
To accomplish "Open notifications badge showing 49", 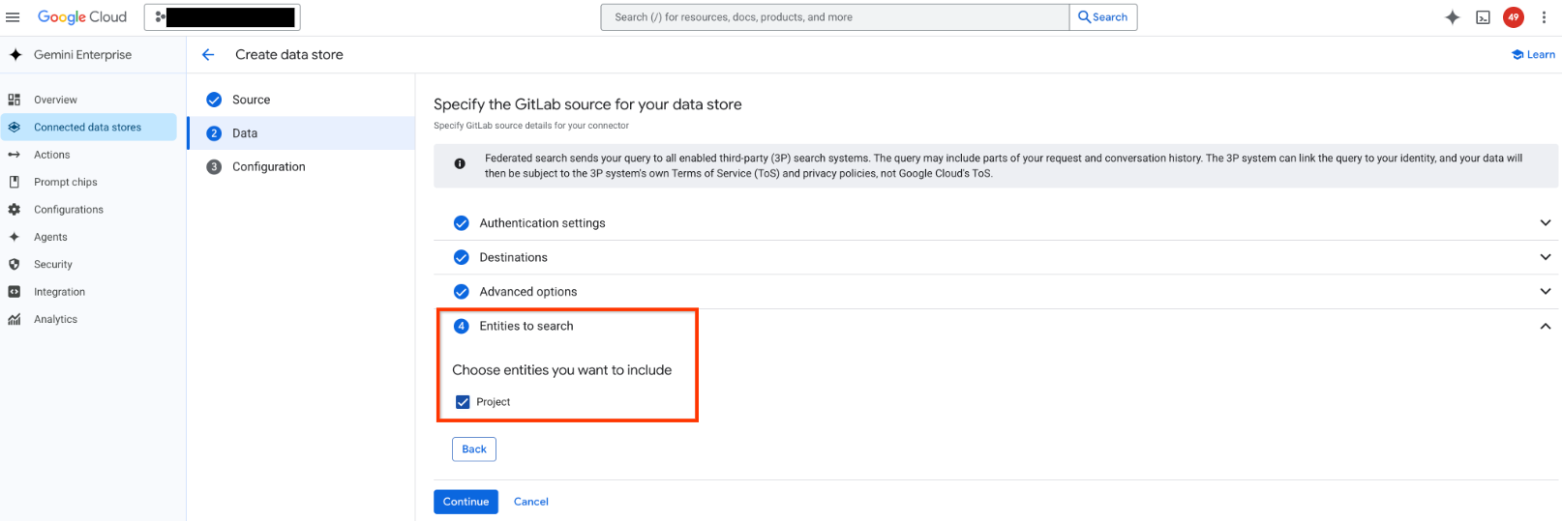I will pos(1513,17).
